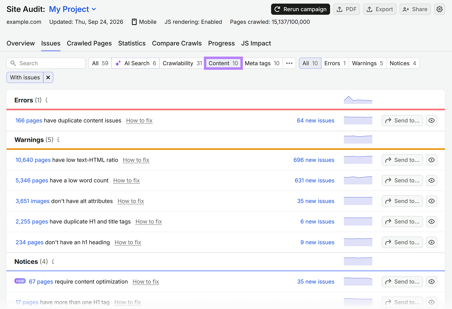Screen dimensions: 452x309
Task: Filter by Warnings severity
Action: pyautogui.click(x=368, y=63)
